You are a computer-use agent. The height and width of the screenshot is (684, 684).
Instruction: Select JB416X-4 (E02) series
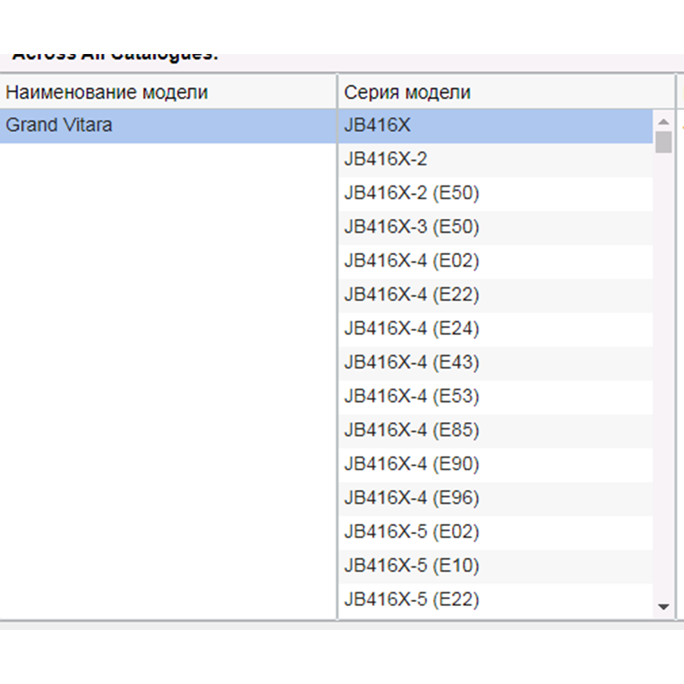pos(412,261)
